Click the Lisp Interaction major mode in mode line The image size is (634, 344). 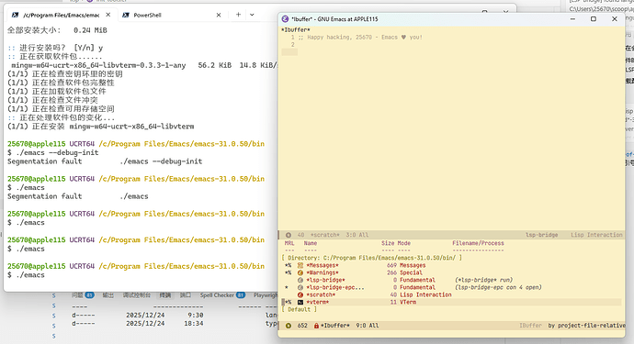tap(596, 235)
